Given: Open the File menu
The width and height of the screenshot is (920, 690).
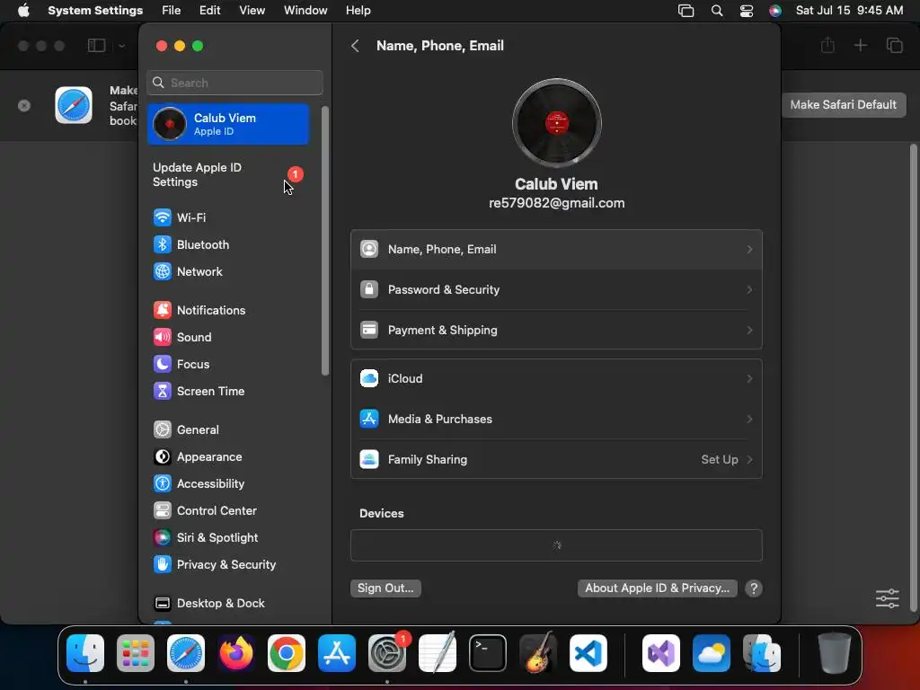Looking at the screenshot, I should click(x=172, y=11).
